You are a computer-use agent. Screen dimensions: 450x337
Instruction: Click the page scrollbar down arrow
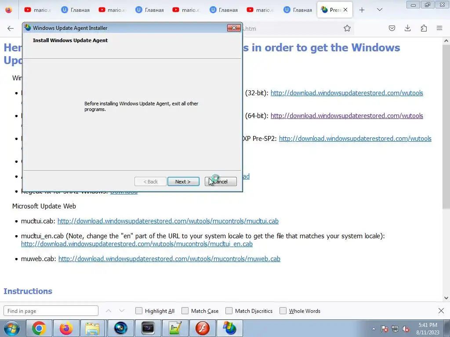pos(446,298)
